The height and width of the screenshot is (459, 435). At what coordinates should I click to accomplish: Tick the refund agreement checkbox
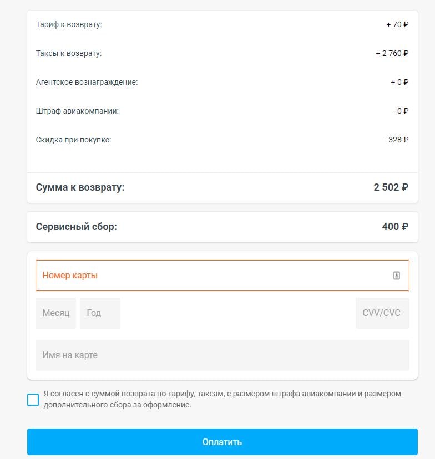point(33,400)
